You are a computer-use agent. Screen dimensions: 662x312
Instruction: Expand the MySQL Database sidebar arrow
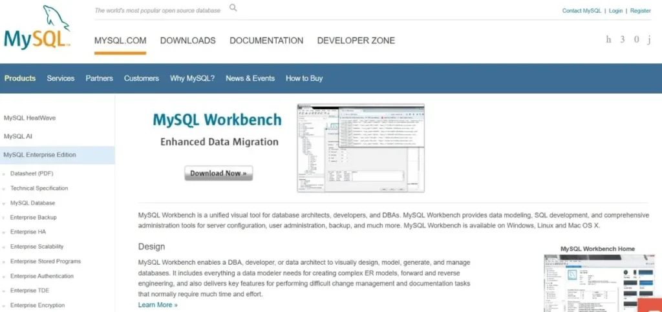click(x=4, y=203)
